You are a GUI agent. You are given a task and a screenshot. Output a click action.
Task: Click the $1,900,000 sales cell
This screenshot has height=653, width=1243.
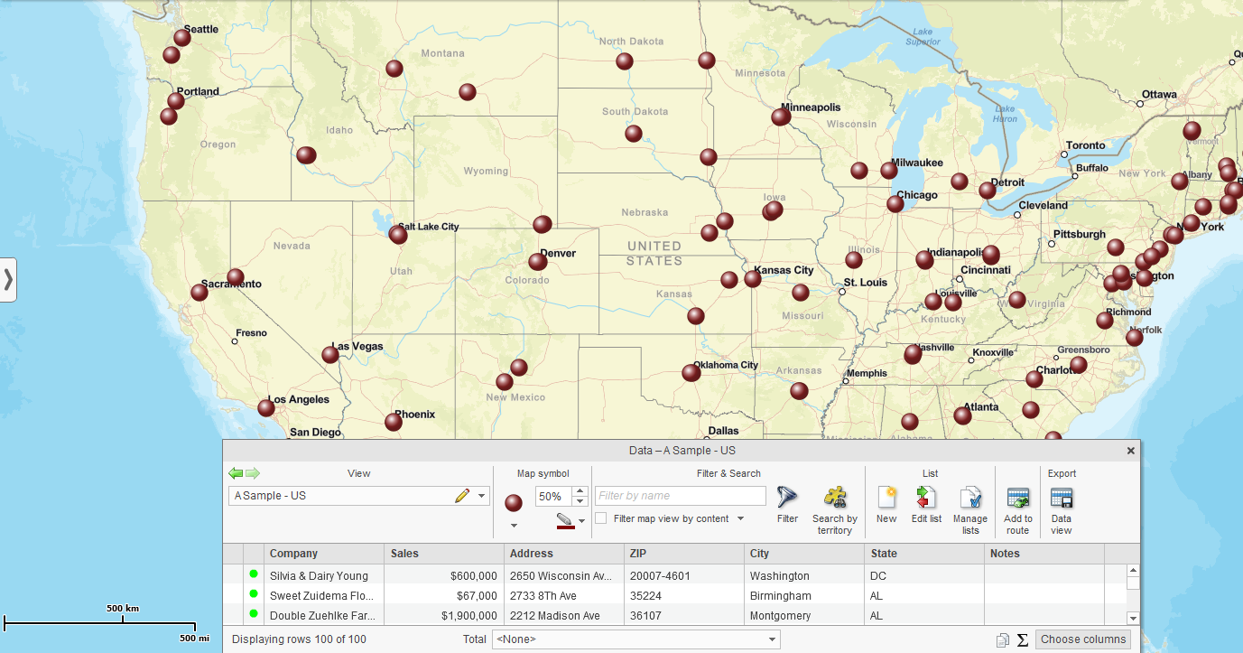[444, 615]
